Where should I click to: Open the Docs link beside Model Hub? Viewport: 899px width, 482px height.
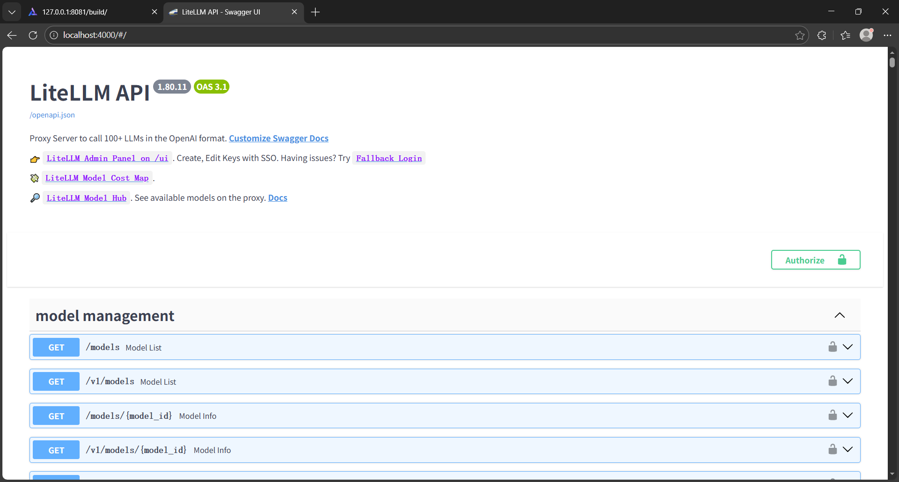[278, 197]
